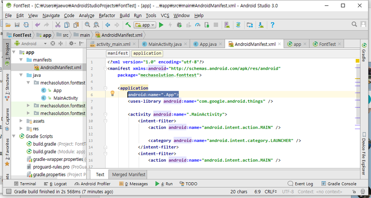Expand the res folder
The width and height of the screenshot is (371, 198).
point(21,129)
